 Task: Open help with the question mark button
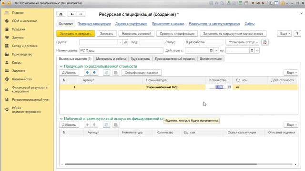[x=297, y=34]
